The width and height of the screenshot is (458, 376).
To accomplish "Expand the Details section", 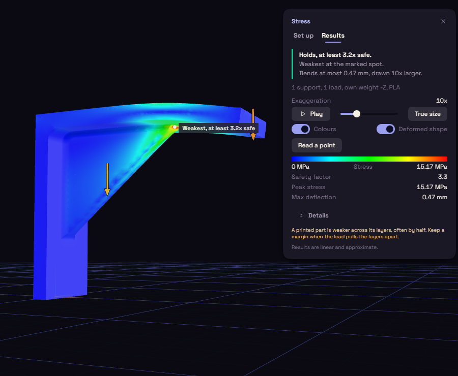I will [x=313, y=215].
